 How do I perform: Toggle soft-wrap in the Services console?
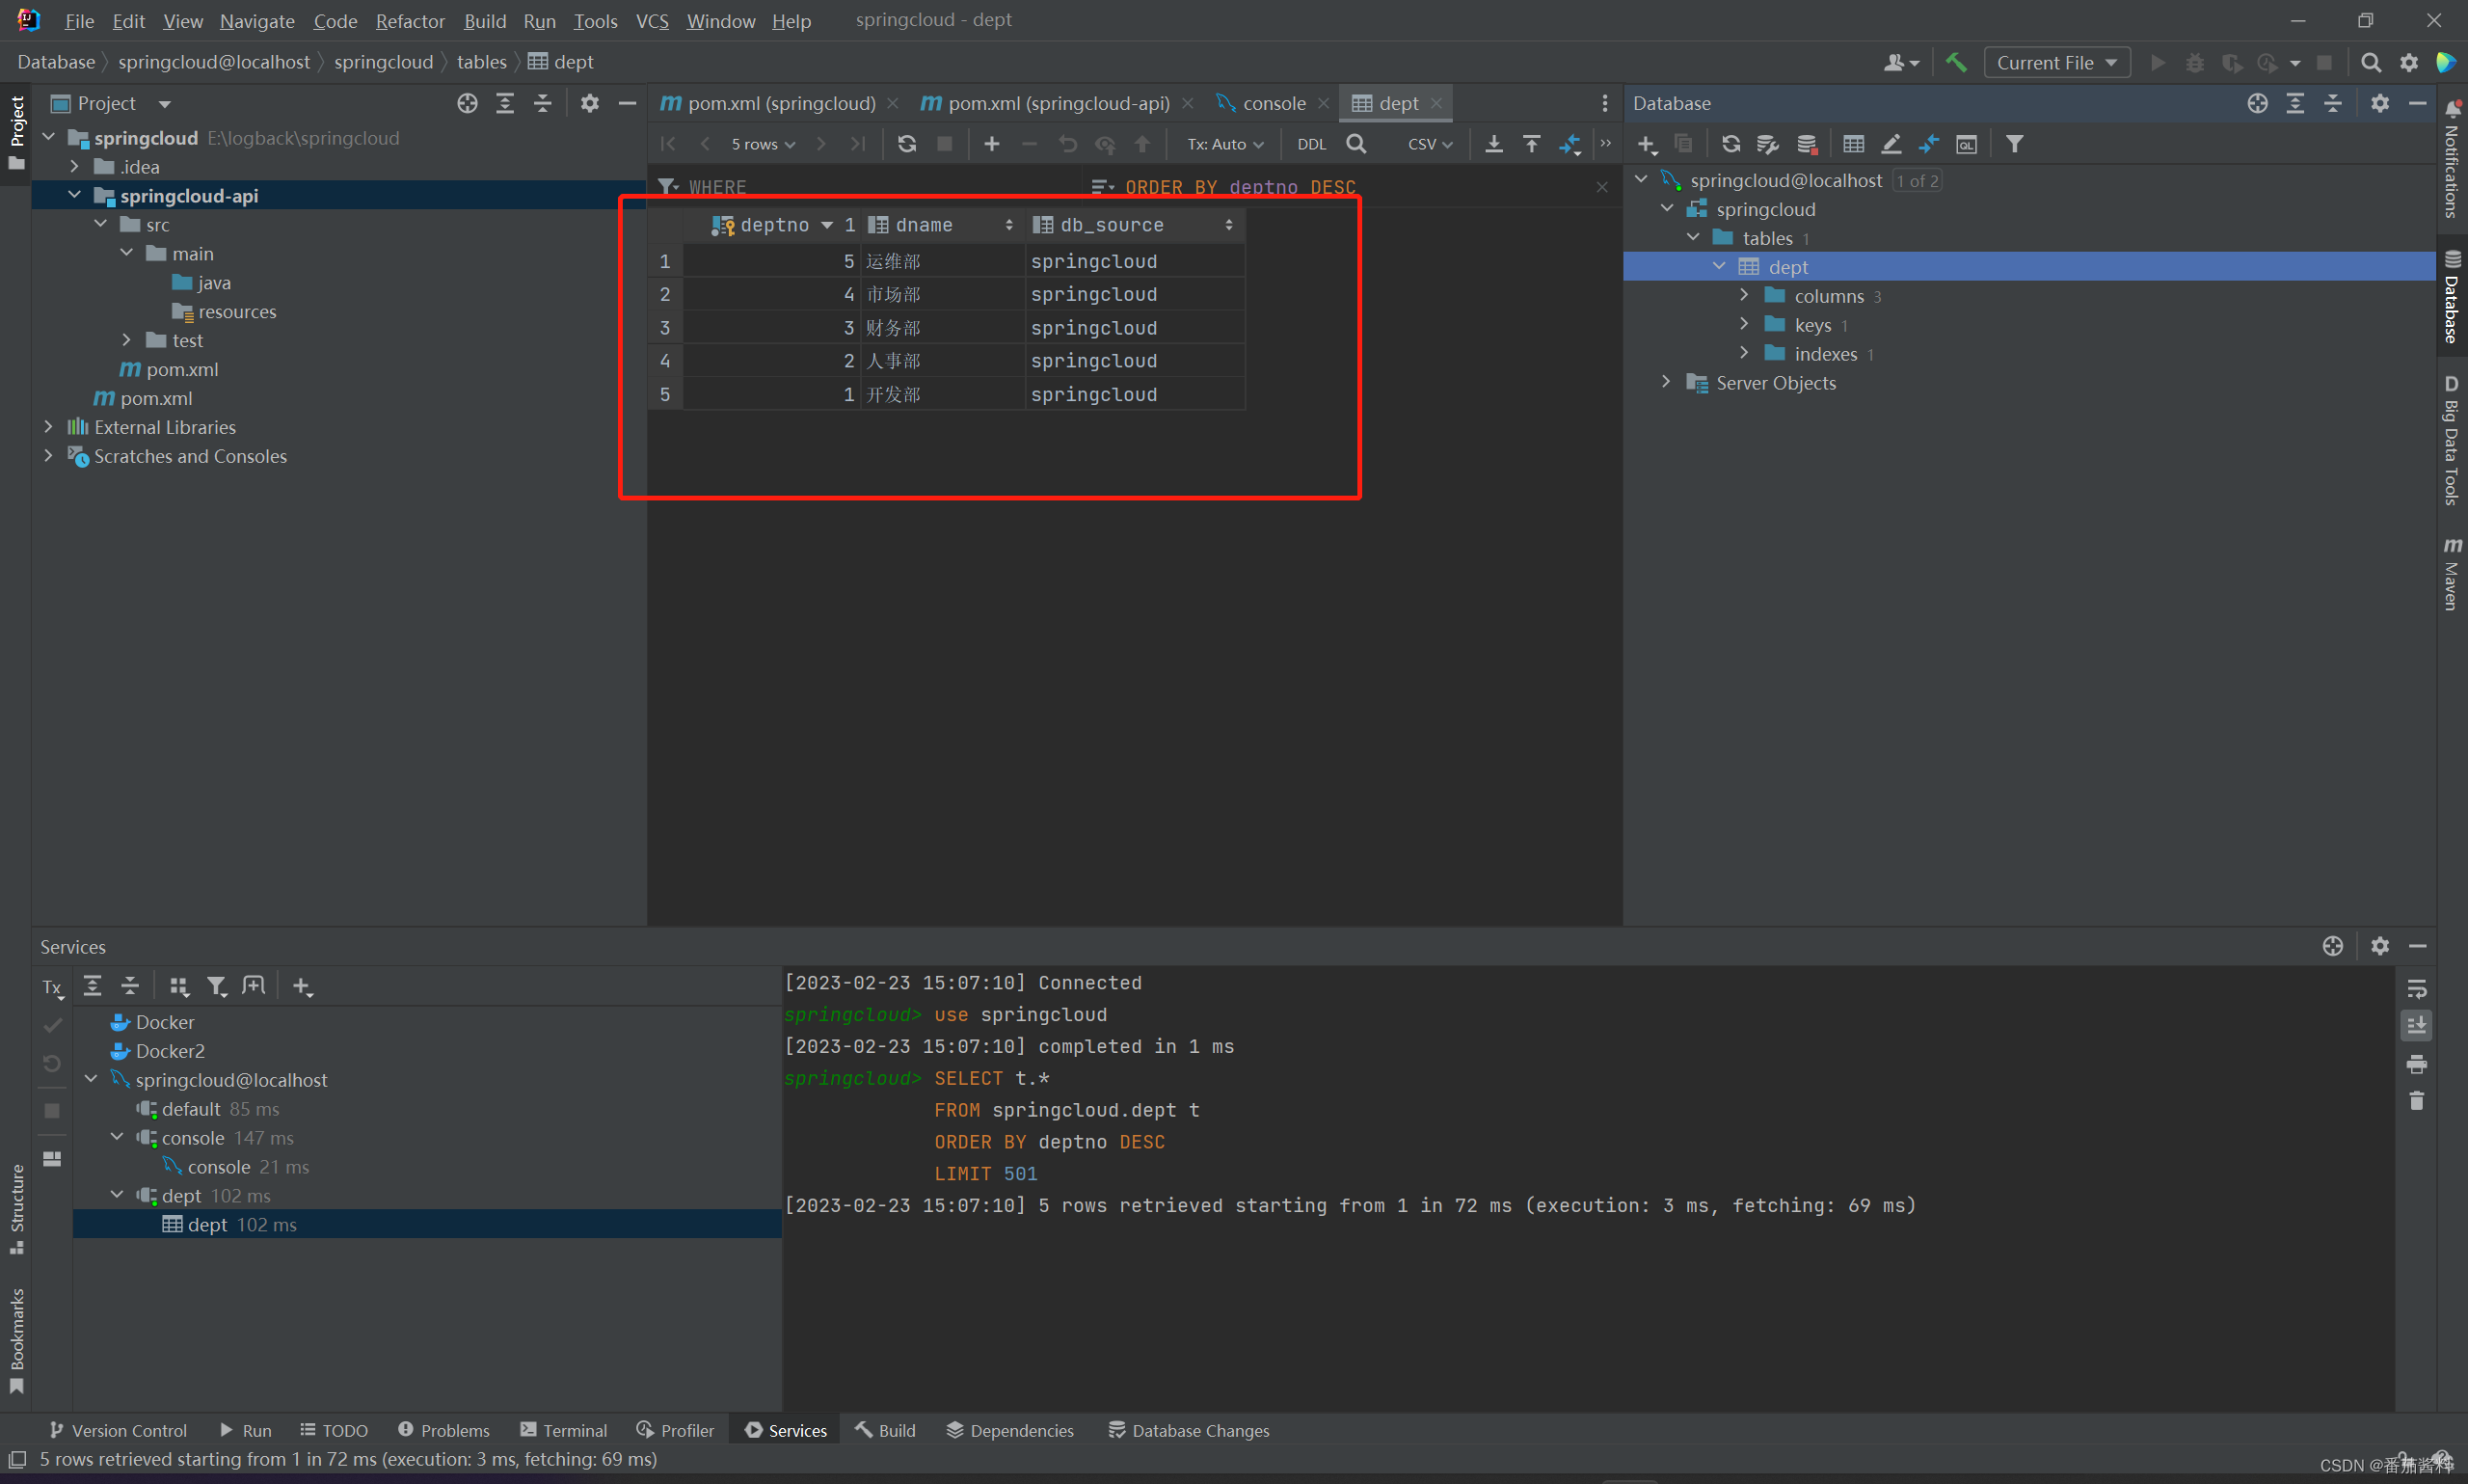point(2416,989)
